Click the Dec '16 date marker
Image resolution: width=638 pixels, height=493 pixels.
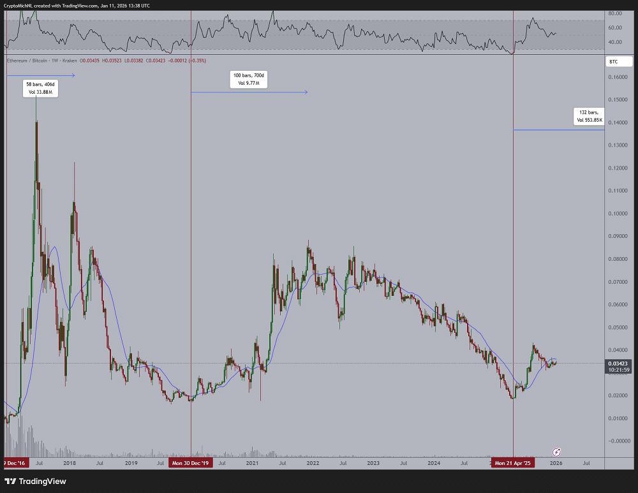[x=14, y=463]
